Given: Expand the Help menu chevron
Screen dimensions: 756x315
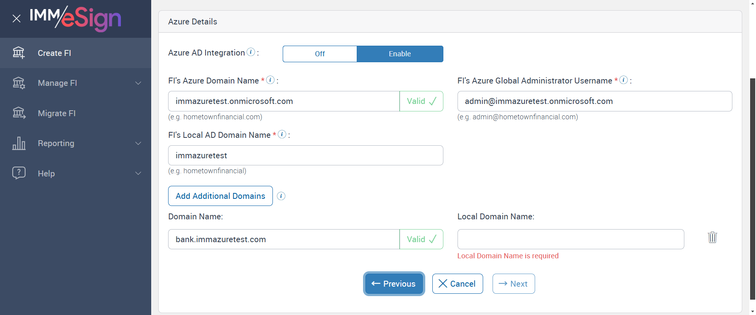Looking at the screenshot, I should pos(138,173).
